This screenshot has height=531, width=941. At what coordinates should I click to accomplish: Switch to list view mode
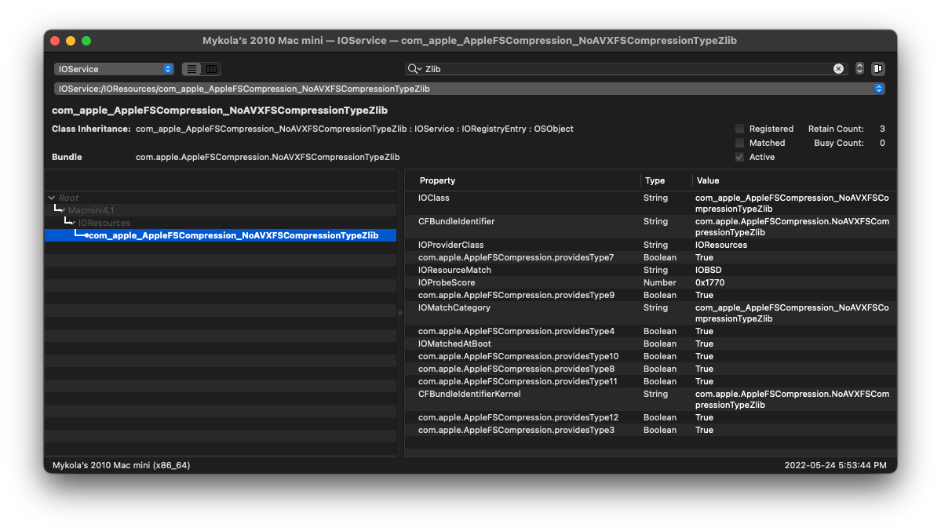pos(192,69)
